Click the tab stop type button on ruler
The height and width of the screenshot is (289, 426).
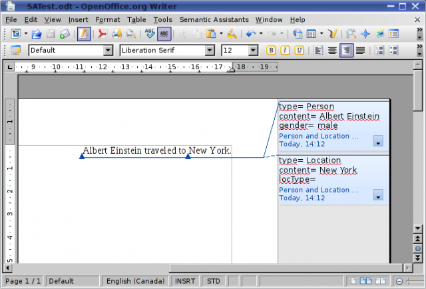pyautogui.click(x=10, y=67)
